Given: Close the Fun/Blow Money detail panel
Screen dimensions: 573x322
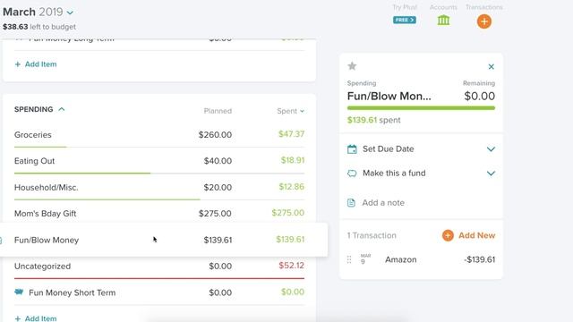Looking at the screenshot, I should 492,66.
